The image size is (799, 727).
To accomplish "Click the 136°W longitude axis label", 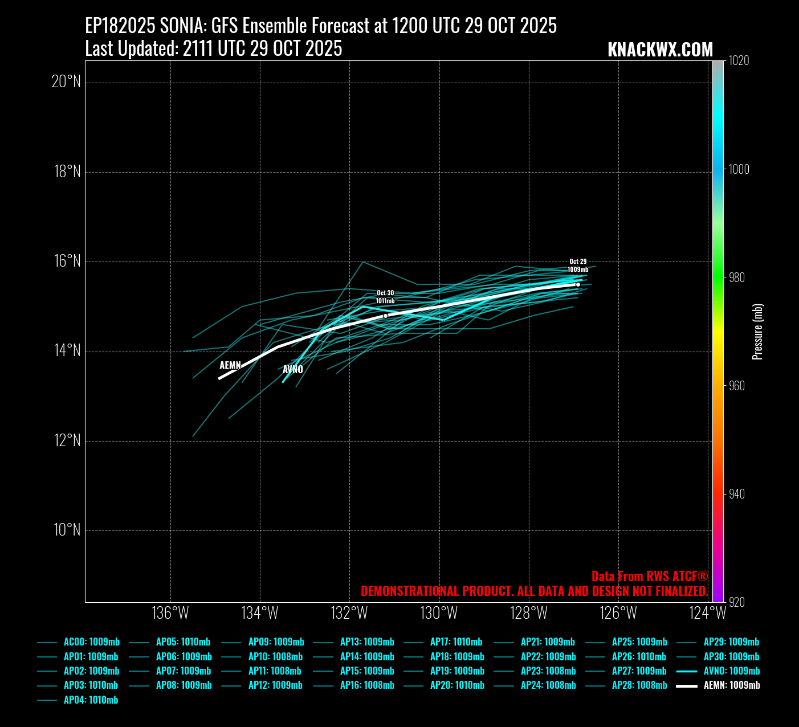I will (x=170, y=614).
